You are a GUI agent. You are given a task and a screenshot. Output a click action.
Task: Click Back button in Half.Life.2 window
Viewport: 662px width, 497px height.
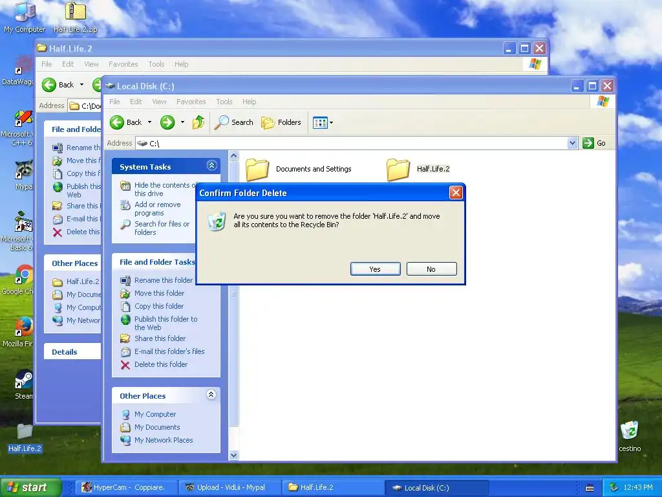(58, 85)
